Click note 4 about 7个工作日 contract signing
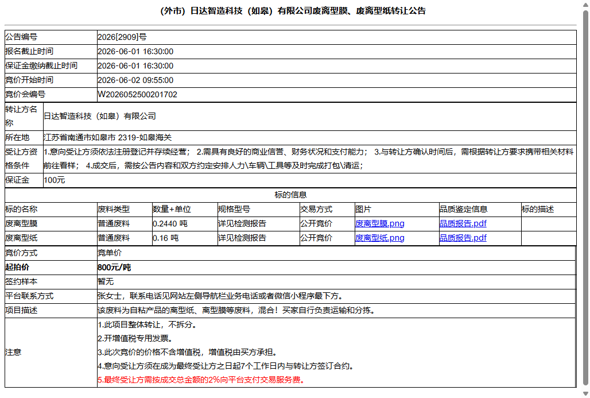 click(x=226, y=366)
